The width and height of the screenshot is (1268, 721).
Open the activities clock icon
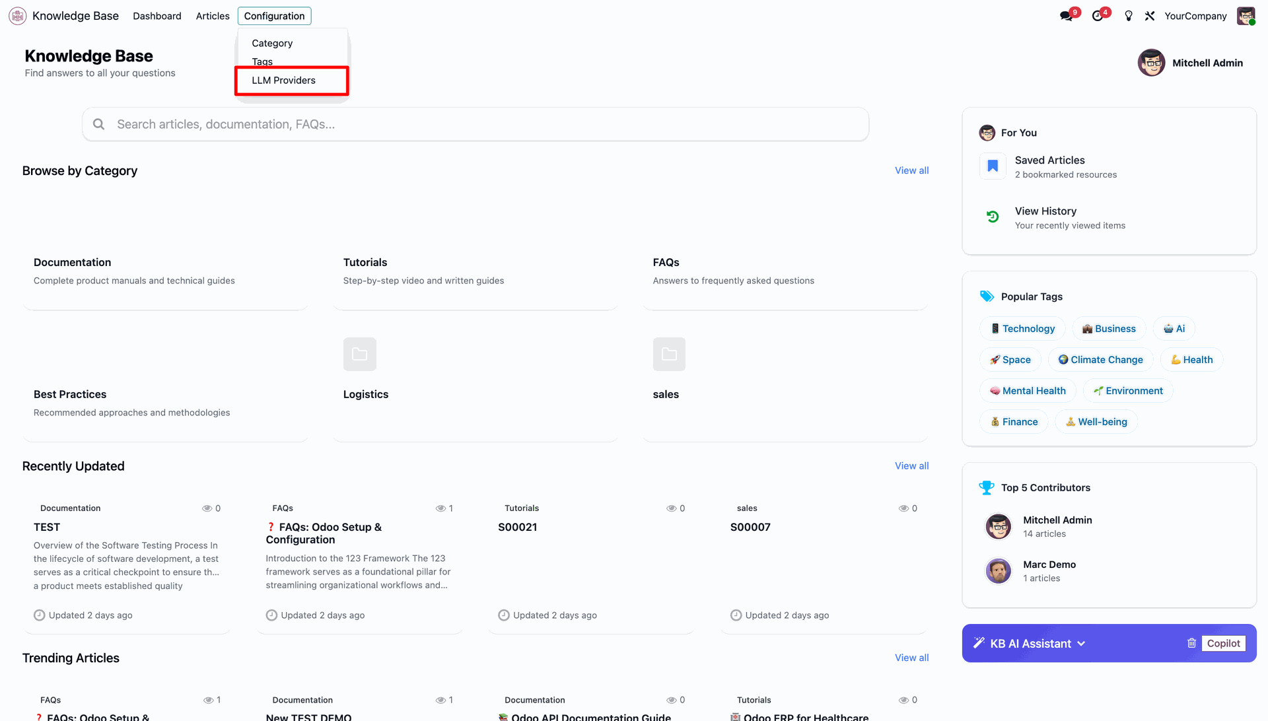tap(1098, 16)
